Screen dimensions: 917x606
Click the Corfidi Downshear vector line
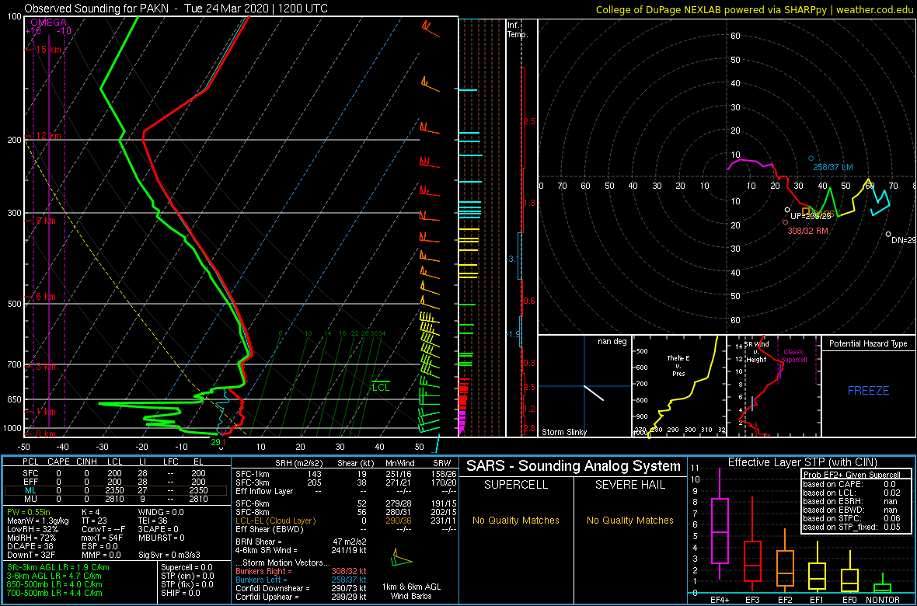pos(301,588)
